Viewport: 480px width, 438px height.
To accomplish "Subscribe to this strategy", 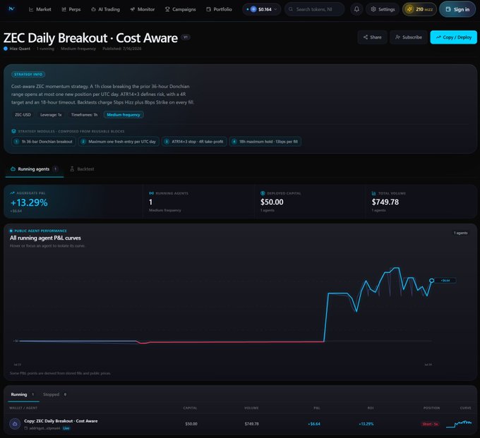I will (409, 37).
